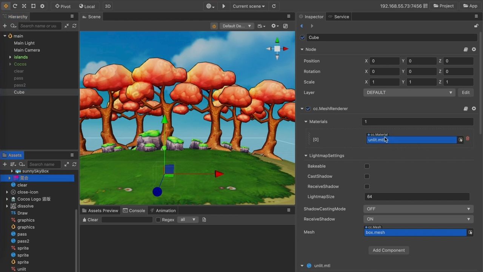Open the Node section settings gear
Screen dimensions: 483x272
pos(474,49)
